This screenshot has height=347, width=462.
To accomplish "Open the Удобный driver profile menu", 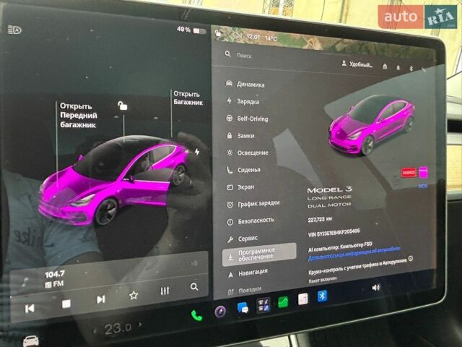I will click(357, 64).
